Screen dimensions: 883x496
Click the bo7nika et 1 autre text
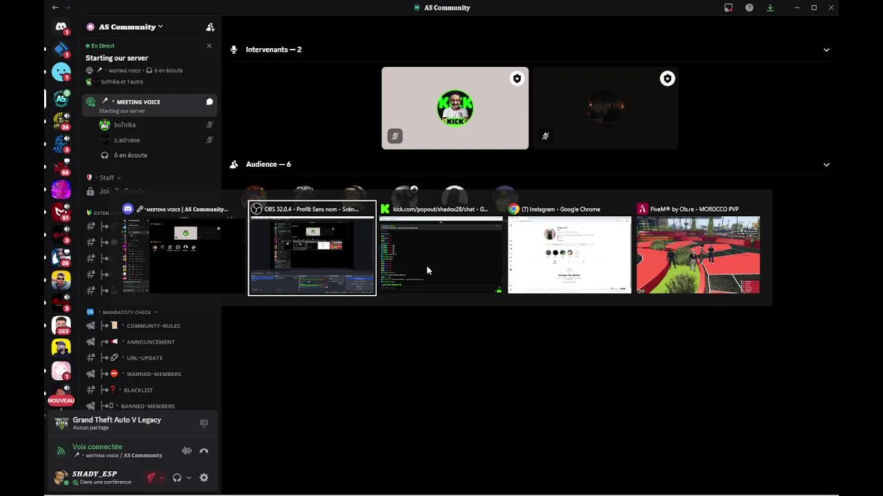tap(121, 81)
